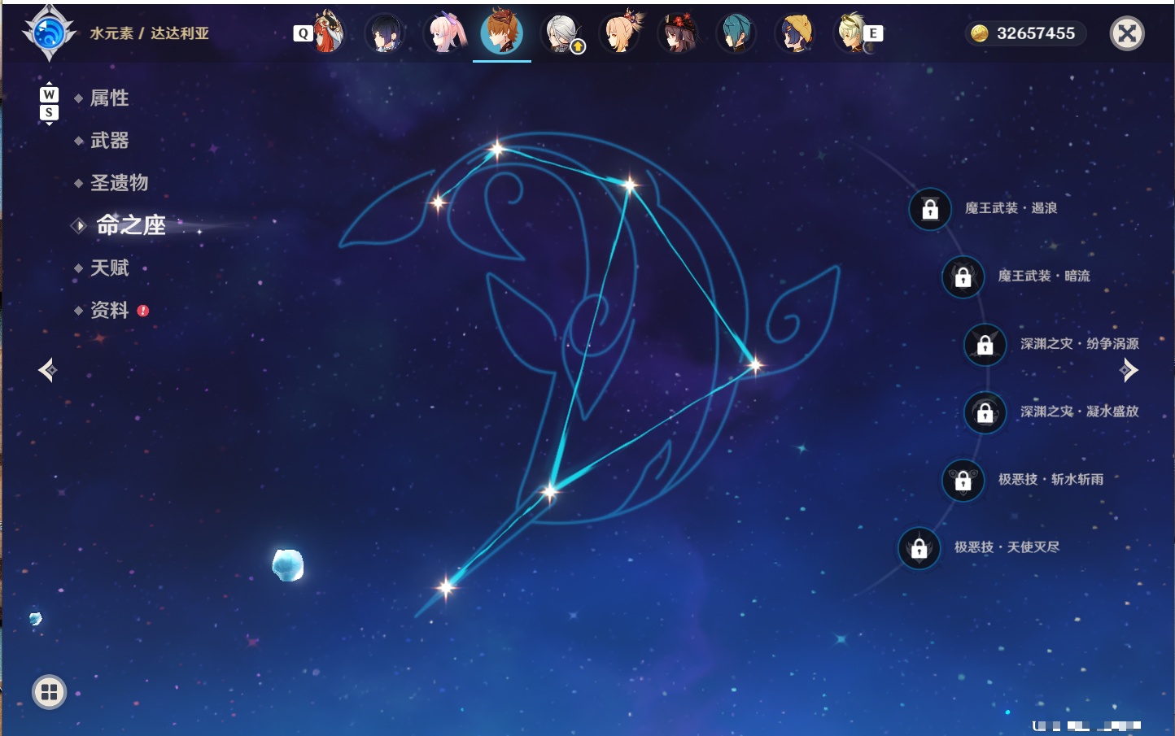Open the 资料 profile page
Screen dimensions: 1175x736
[x=111, y=310]
